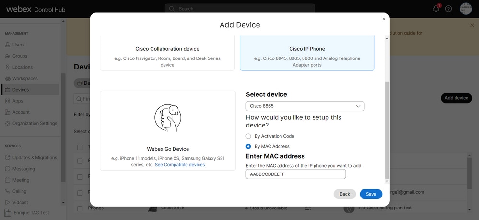Go to Meeting in Services sidebar
The image size is (479, 220).
coord(21,180)
